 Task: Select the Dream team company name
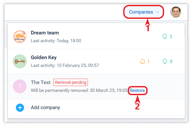[x=45, y=33]
